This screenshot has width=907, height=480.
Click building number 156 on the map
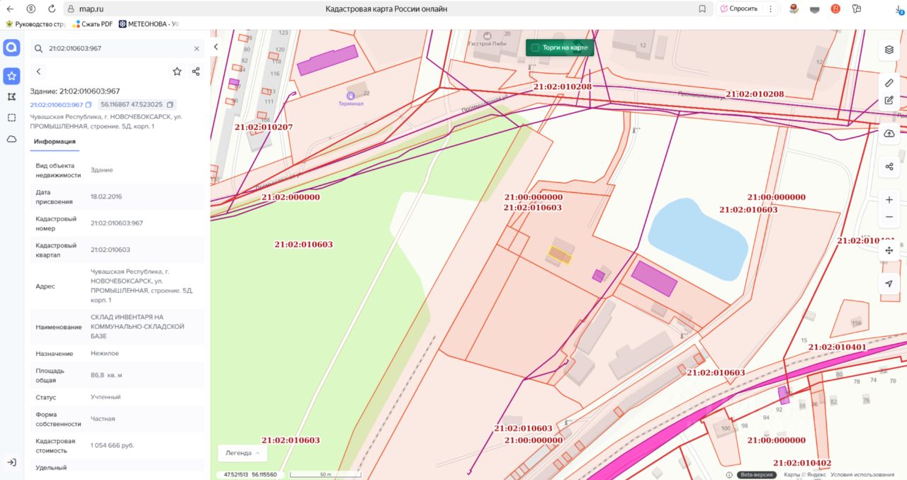[x=856, y=323]
